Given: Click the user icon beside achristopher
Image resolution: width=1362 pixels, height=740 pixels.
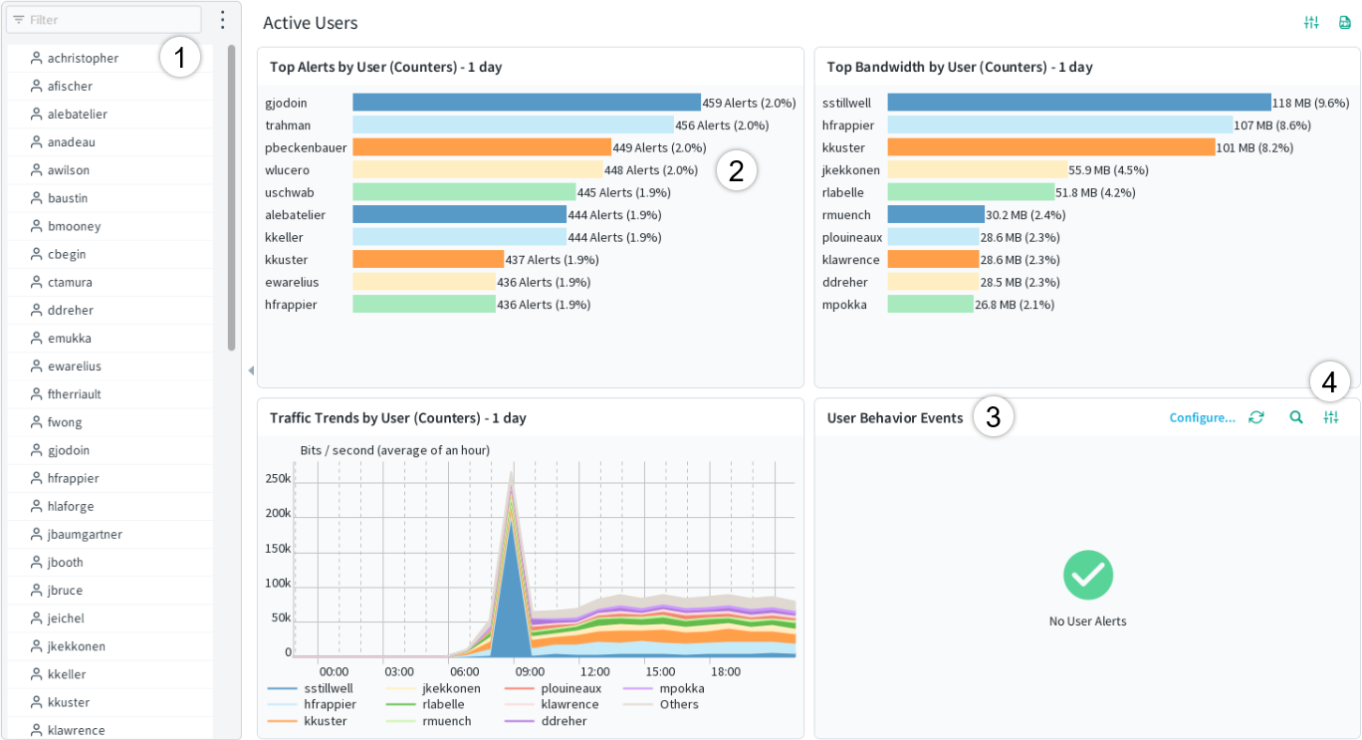Looking at the screenshot, I should (x=37, y=58).
